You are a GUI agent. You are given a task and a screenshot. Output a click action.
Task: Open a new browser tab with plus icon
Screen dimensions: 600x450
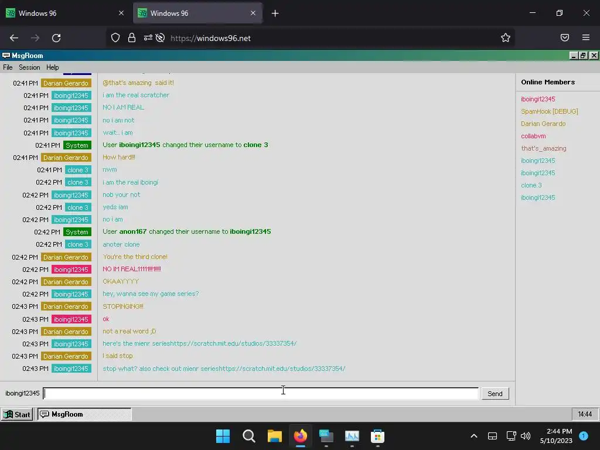coord(275,13)
